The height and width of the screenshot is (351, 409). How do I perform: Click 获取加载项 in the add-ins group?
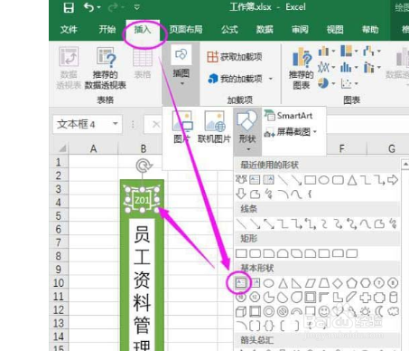(x=235, y=57)
